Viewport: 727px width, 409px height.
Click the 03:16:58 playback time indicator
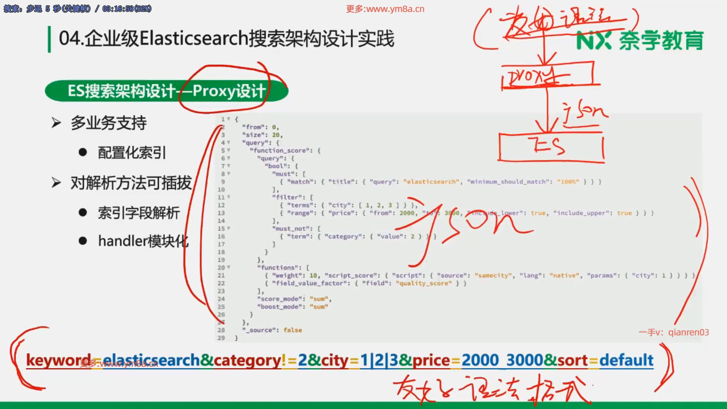(117, 9)
